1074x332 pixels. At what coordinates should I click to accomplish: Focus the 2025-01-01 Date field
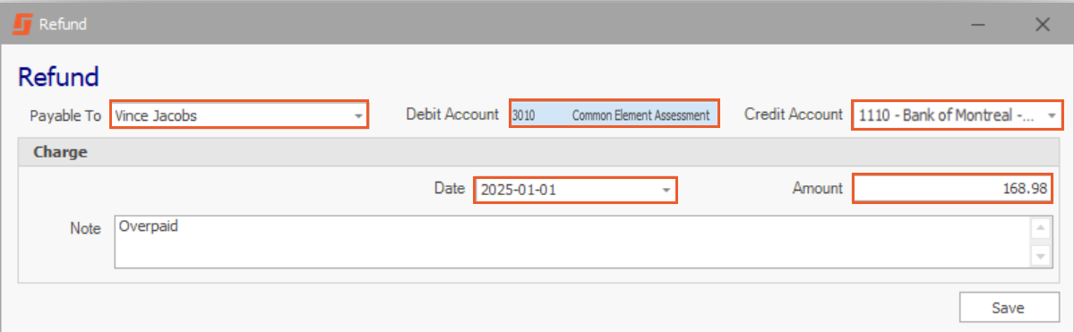575,190
